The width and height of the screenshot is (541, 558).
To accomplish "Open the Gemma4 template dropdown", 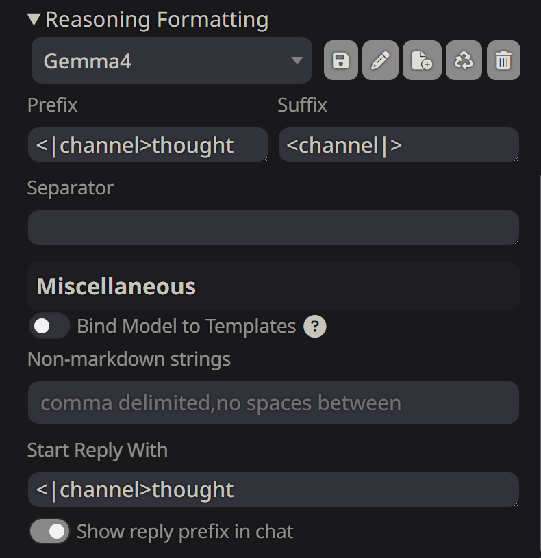I will tap(171, 61).
